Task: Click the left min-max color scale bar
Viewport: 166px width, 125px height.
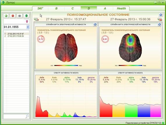Action: point(66,66)
